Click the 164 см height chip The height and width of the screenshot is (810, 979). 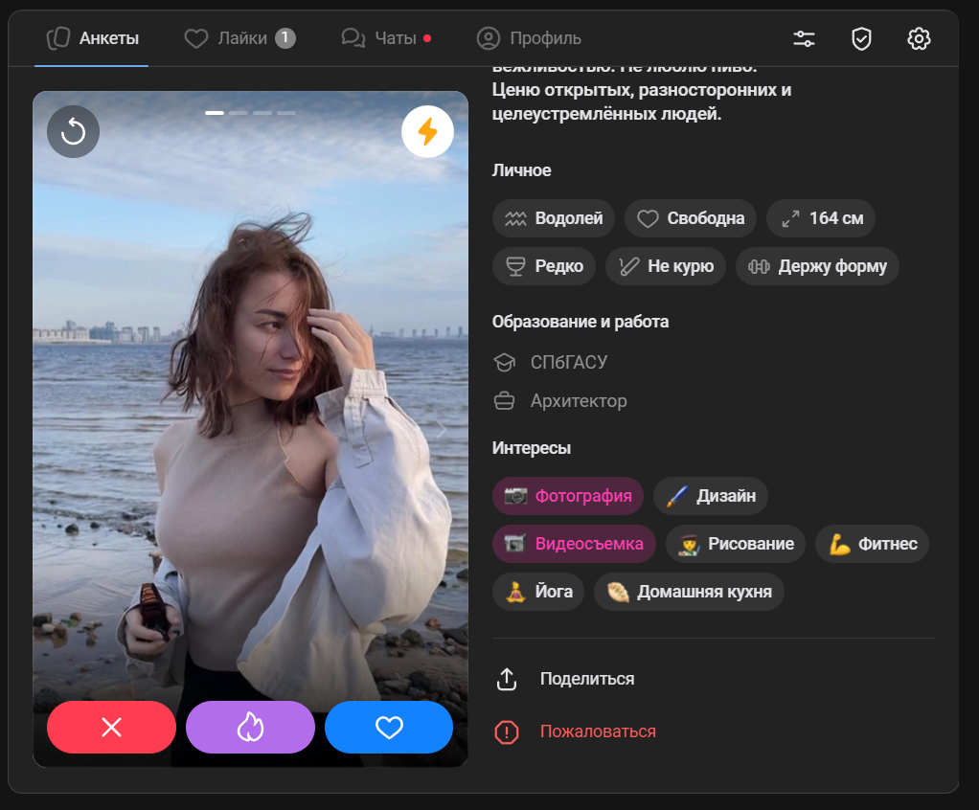[821, 217]
